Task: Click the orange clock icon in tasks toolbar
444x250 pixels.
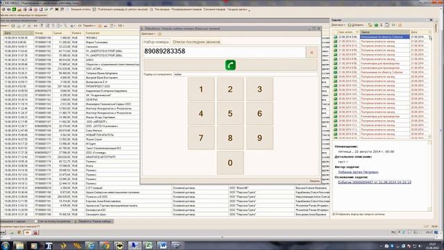Action: 400,25
